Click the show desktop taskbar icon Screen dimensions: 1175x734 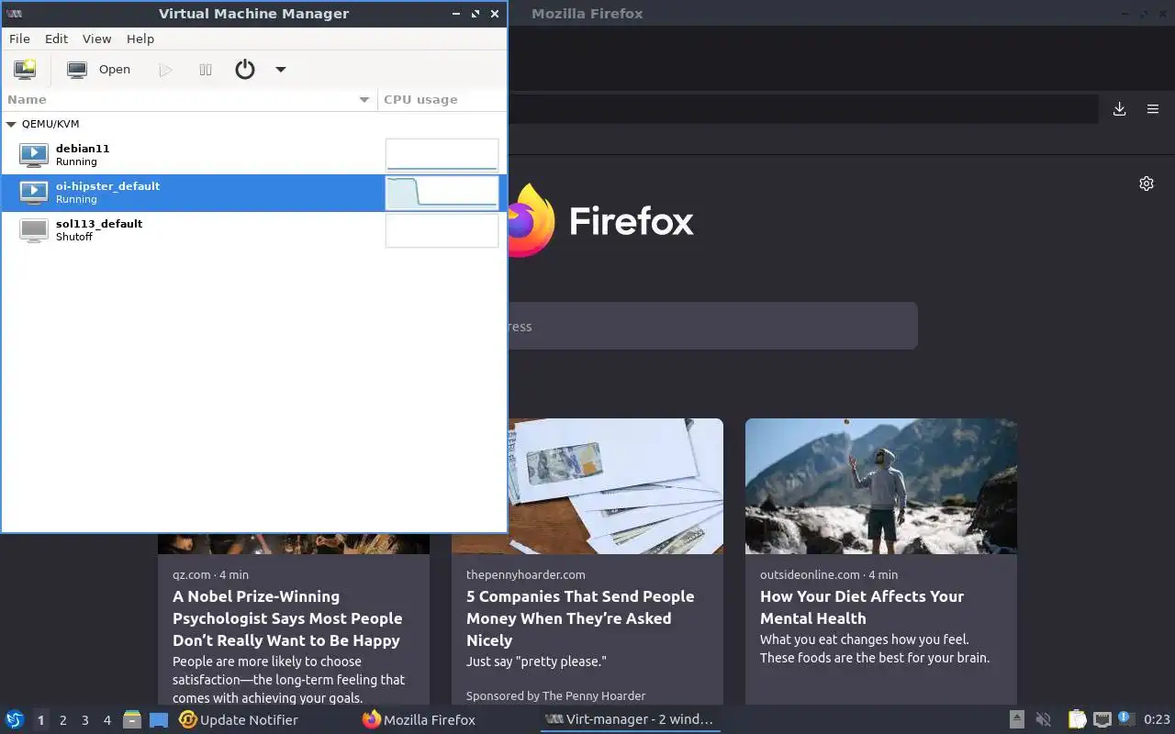[x=159, y=720]
